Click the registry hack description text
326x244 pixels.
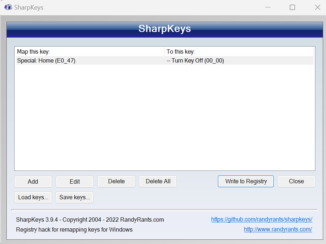click(74, 229)
